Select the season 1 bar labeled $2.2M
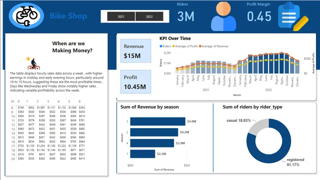This screenshot has height=180, width=320. coord(142,154)
